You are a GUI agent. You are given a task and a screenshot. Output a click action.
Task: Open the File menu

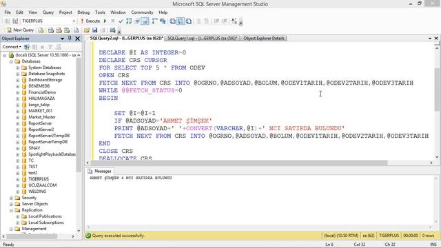click(x=8, y=12)
